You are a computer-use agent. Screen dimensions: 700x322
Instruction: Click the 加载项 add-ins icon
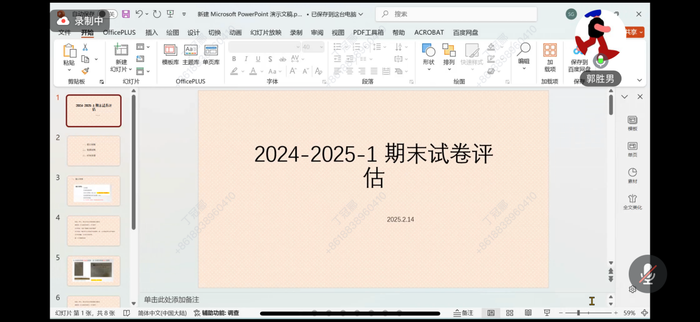550,57
